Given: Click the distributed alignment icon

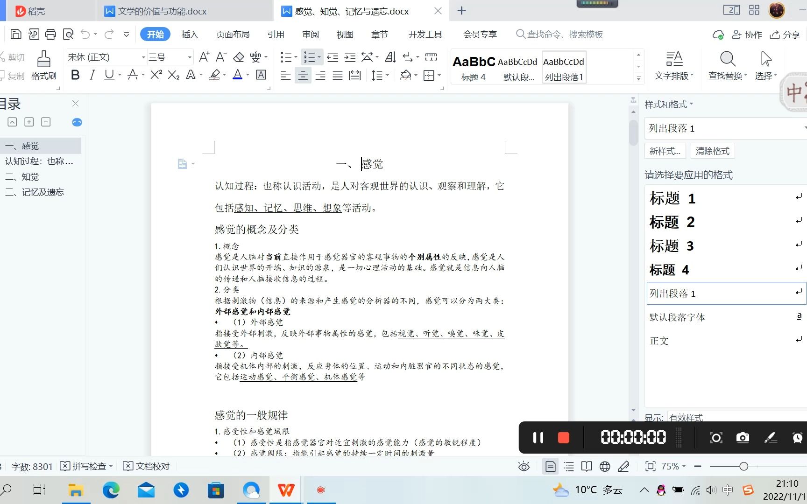Looking at the screenshot, I should [355, 75].
